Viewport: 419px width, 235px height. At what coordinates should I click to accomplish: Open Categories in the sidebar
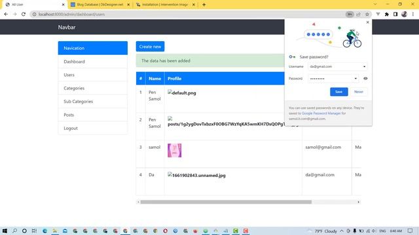(93, 88)
